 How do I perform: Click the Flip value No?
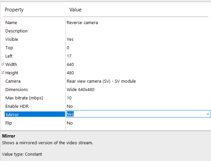tap(70, 123)
